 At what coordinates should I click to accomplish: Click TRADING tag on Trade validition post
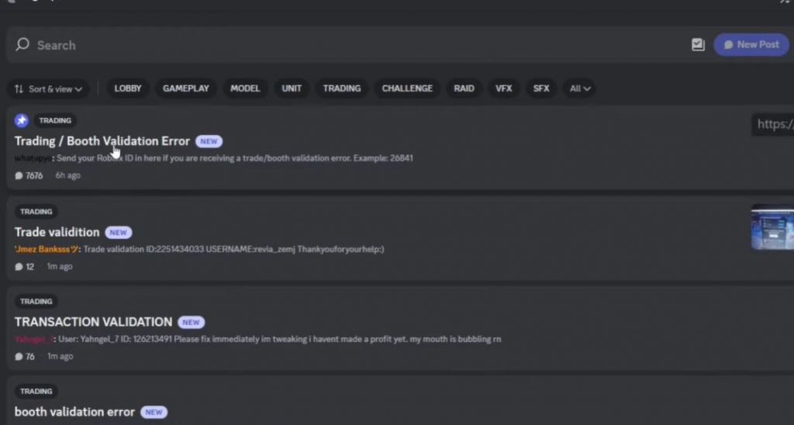[x=36, y=212]
